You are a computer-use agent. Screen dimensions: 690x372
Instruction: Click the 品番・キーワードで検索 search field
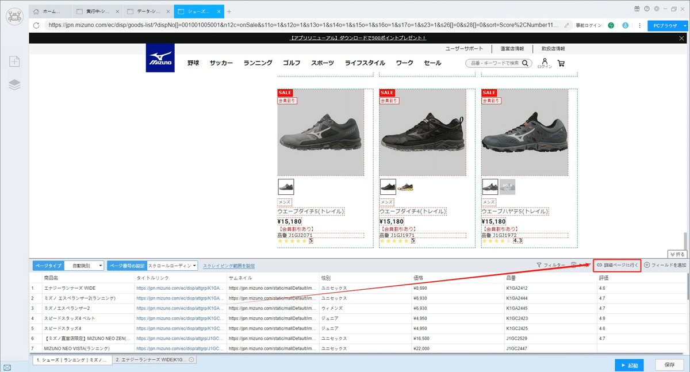[x=495, y=63]
